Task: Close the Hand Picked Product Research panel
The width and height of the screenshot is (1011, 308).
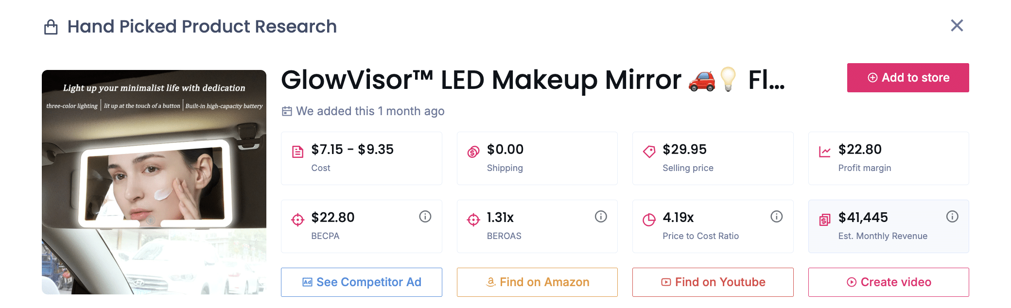Action: pyautogui.click(x=957, y=26)
